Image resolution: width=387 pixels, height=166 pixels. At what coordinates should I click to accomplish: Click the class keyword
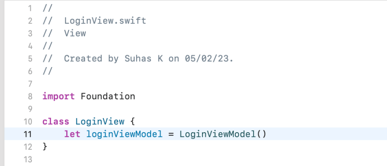(56, 122)
